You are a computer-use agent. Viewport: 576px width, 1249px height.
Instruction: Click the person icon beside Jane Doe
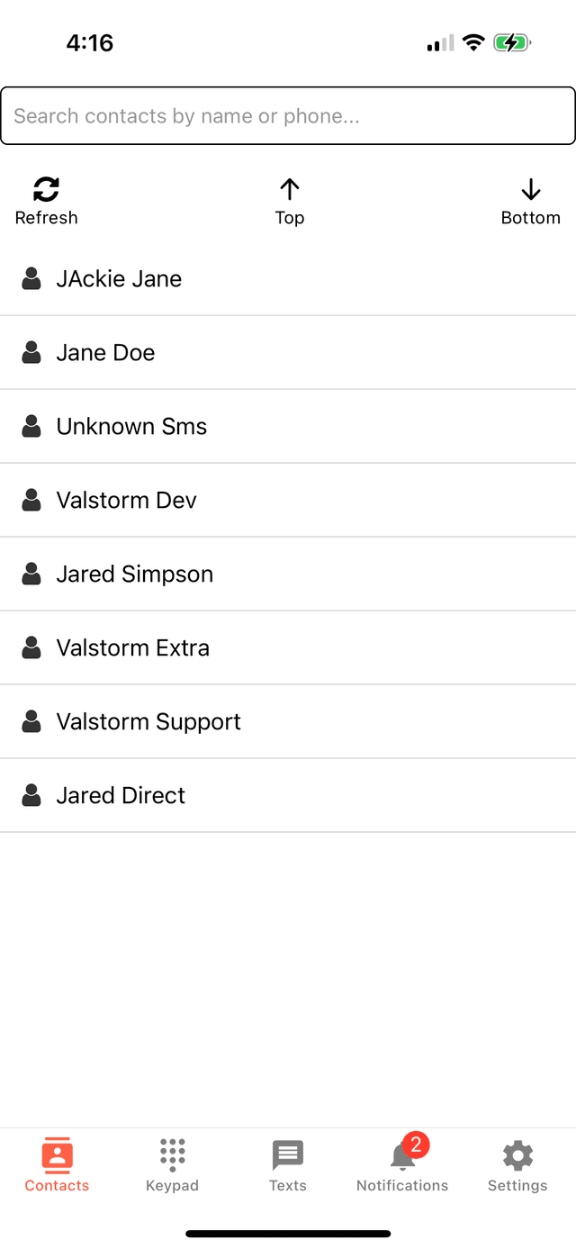(31, 352)
